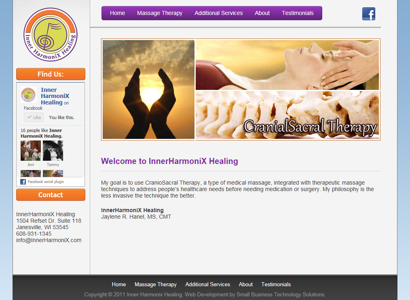The width and height of the screenshot is (410, 300).
Task: Click the 'You like this.' text
Action: (x=61, y=117)
